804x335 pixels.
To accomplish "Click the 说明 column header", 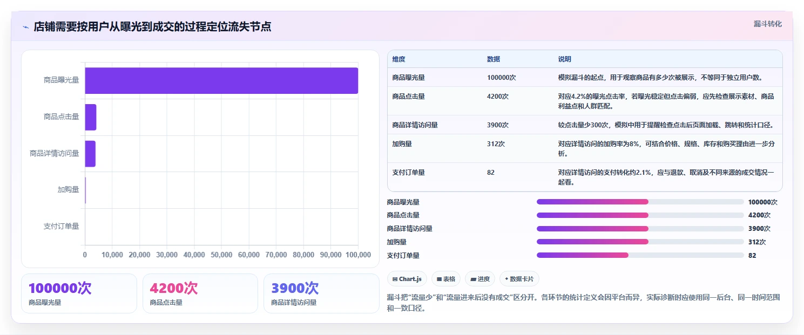I will (565, 59).
